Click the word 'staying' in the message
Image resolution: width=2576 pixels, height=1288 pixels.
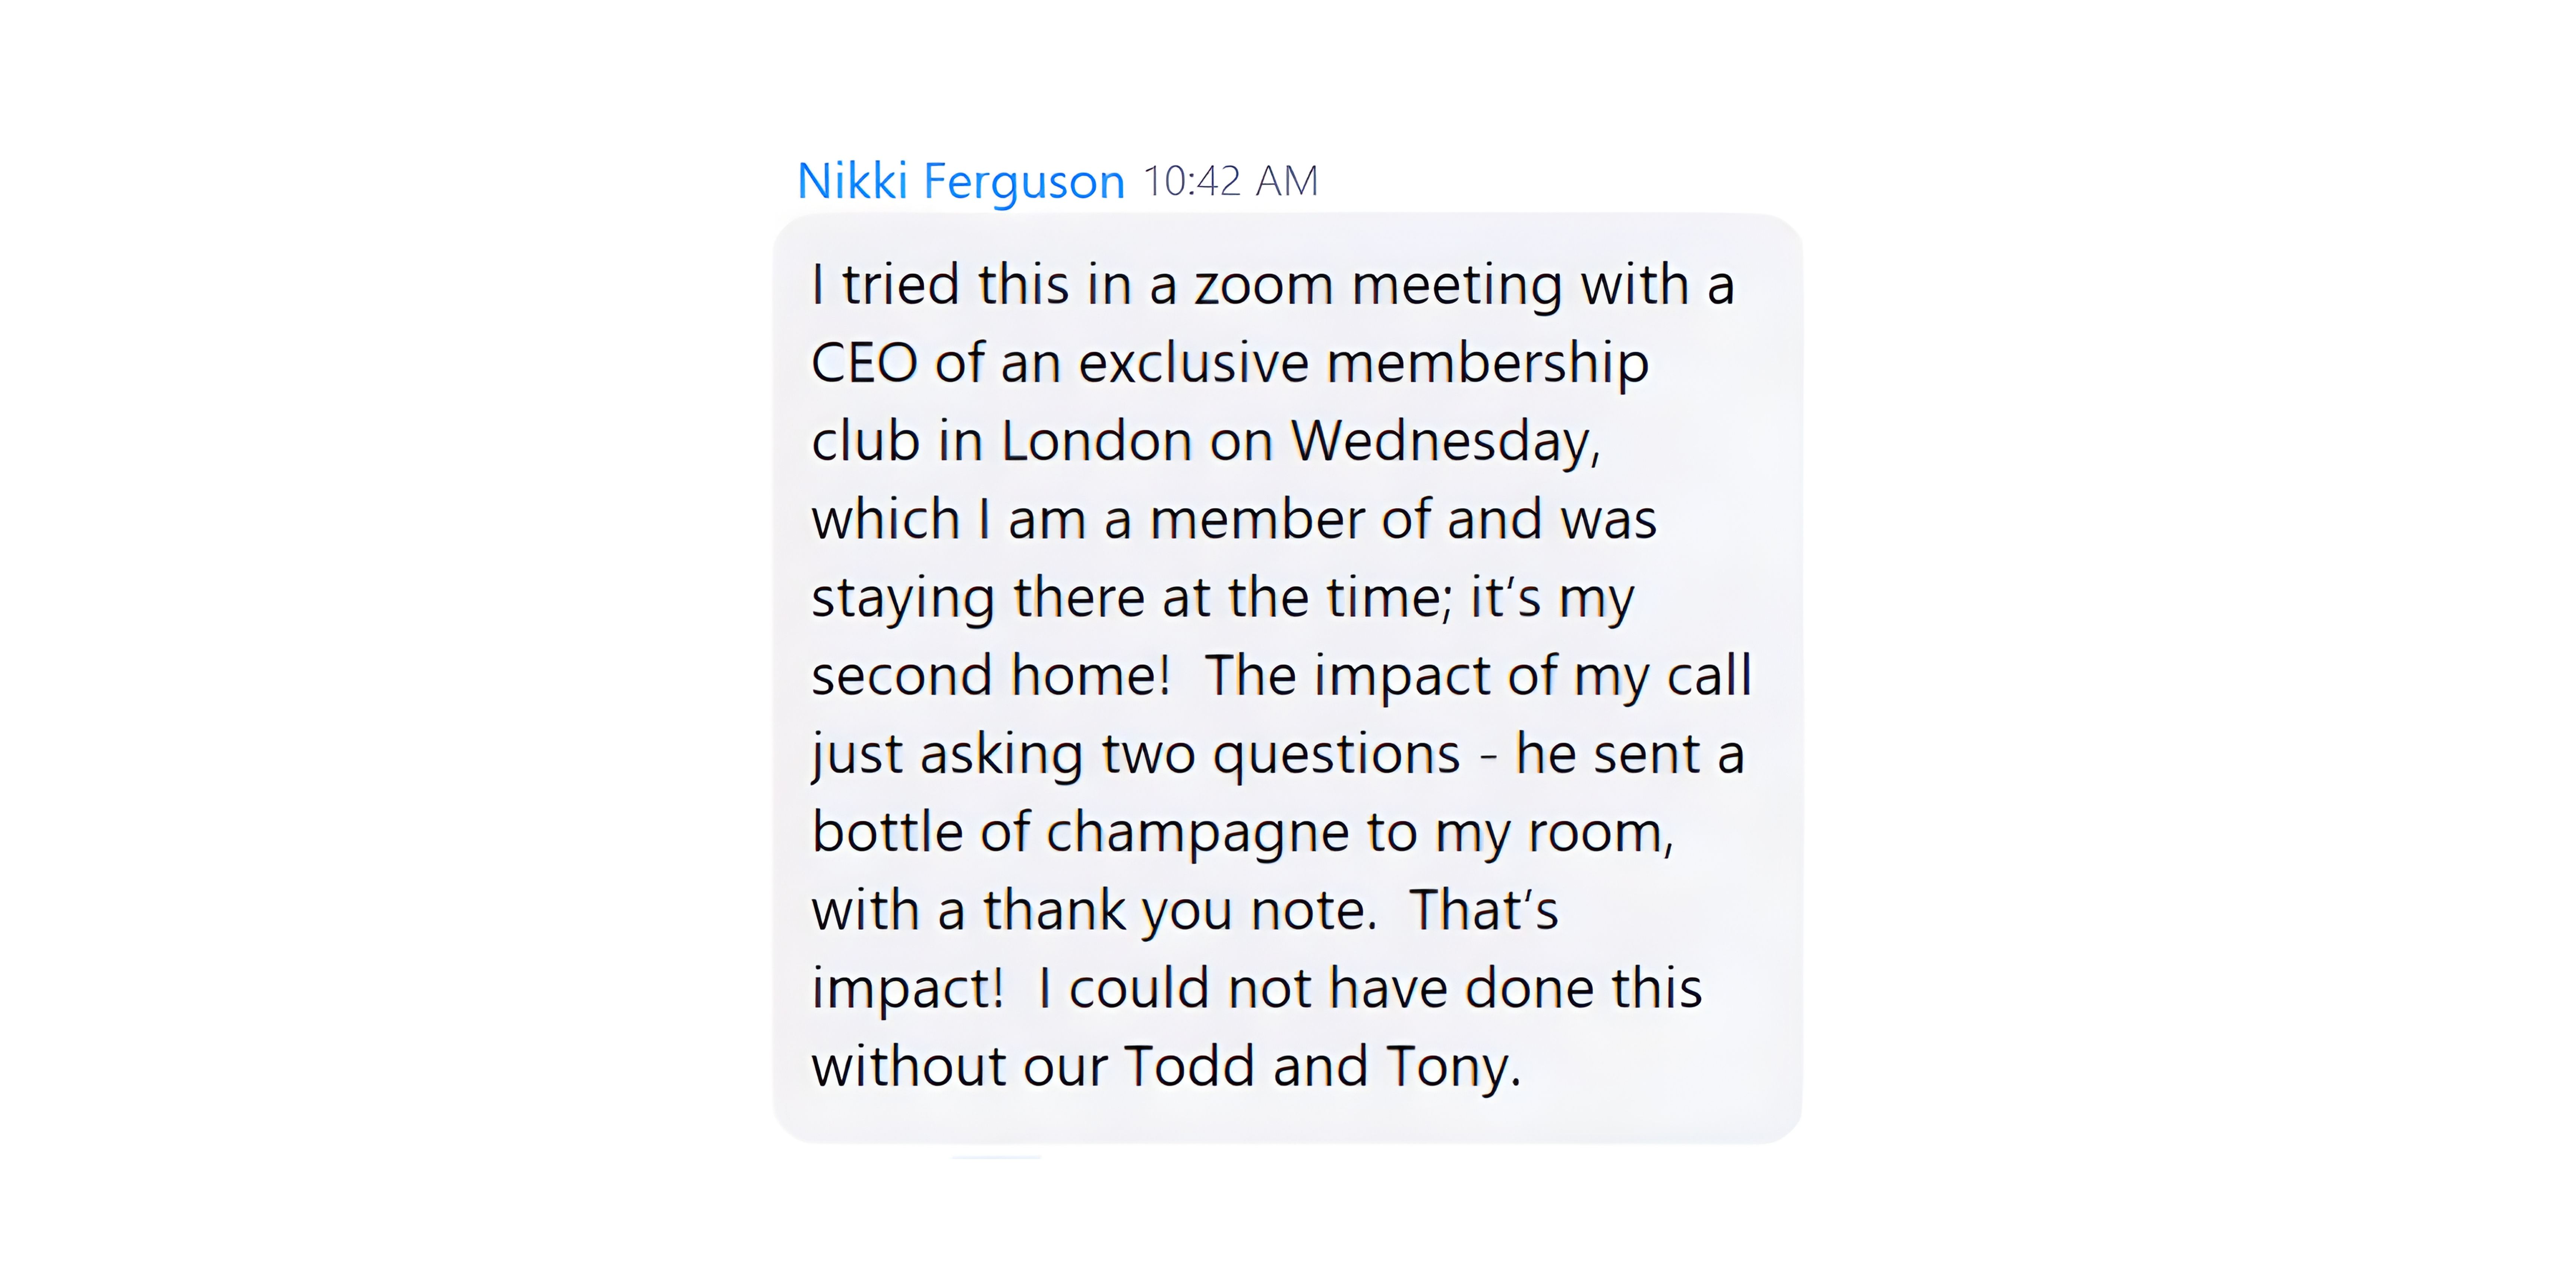[x=903, y=598]
